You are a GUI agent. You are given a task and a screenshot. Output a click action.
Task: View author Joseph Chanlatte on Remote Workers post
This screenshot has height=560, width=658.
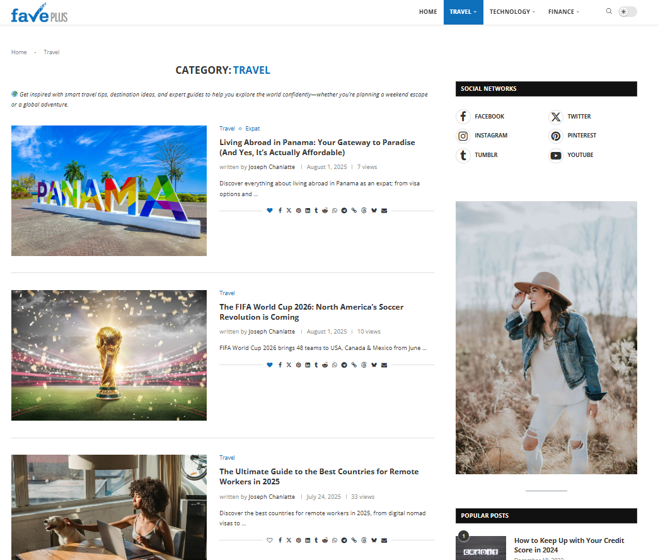[x=272, y=496]
